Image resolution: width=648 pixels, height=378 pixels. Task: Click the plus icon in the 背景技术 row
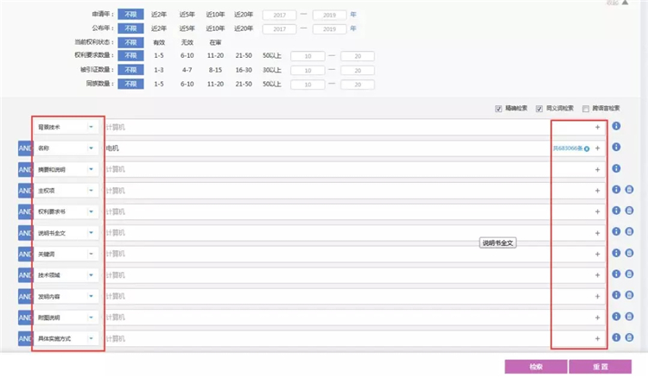point(597,127)
